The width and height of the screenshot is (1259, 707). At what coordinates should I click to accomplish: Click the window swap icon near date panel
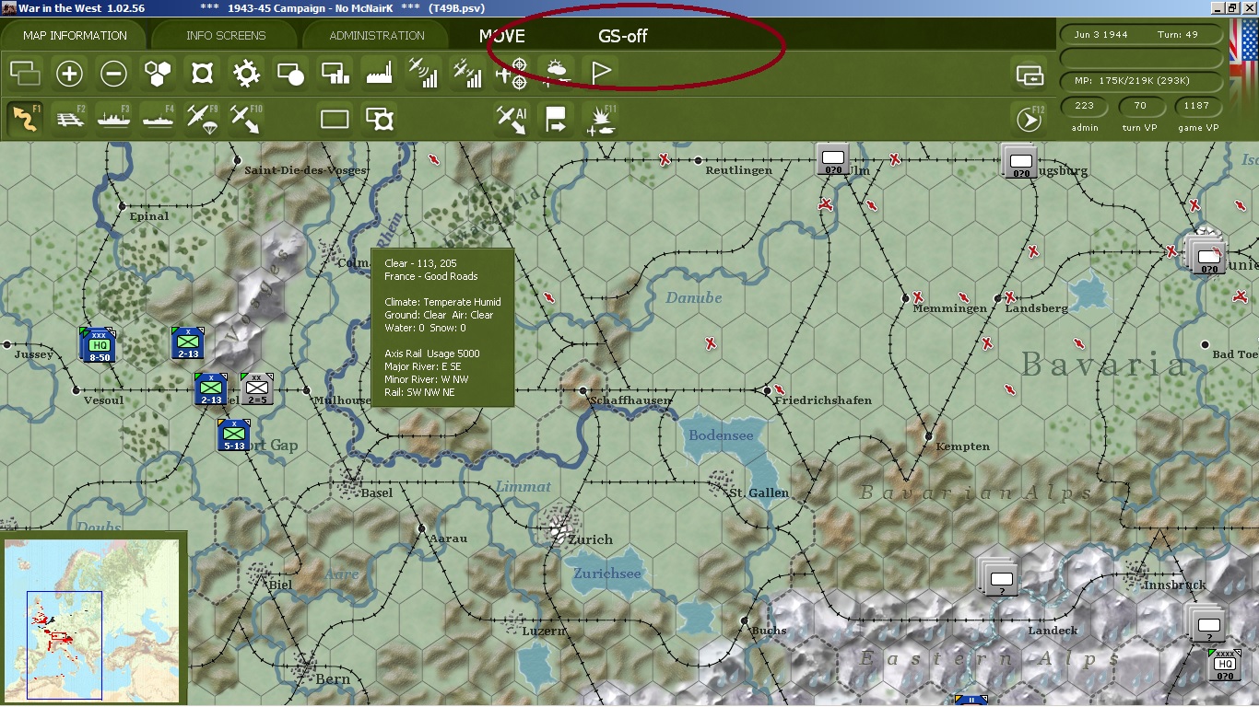[1029, 74]
